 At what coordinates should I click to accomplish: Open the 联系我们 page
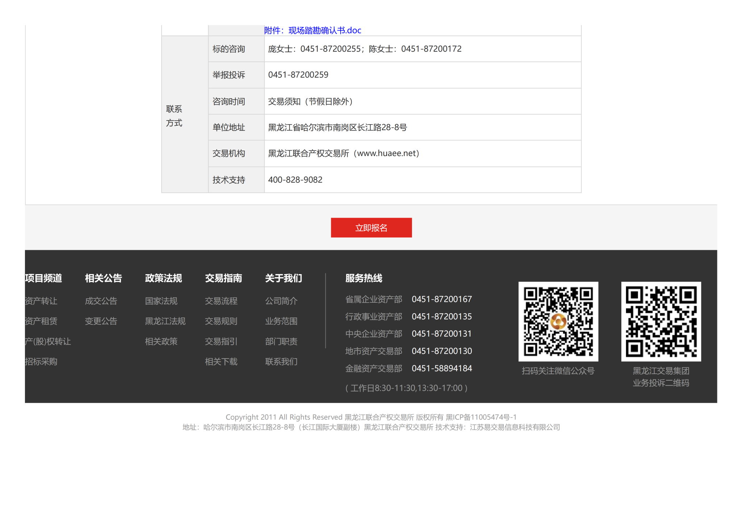[x=281, y=362]
